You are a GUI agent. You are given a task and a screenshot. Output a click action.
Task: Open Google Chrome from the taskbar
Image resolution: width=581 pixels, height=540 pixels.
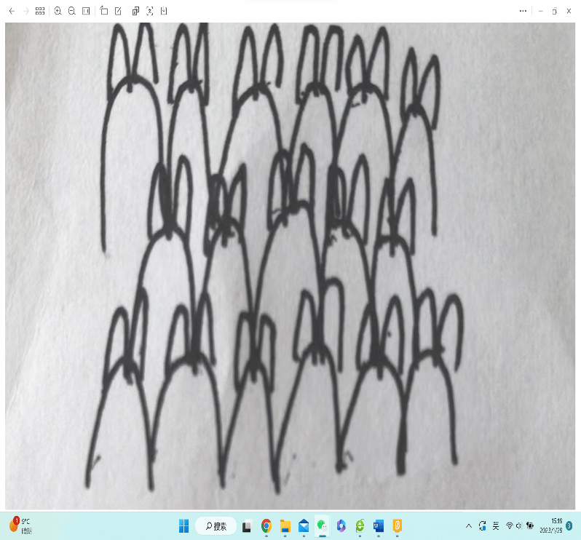pos(266,525)
